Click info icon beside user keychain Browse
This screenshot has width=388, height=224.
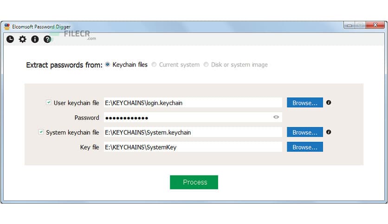pyautogui.click(x=329, y=102)
